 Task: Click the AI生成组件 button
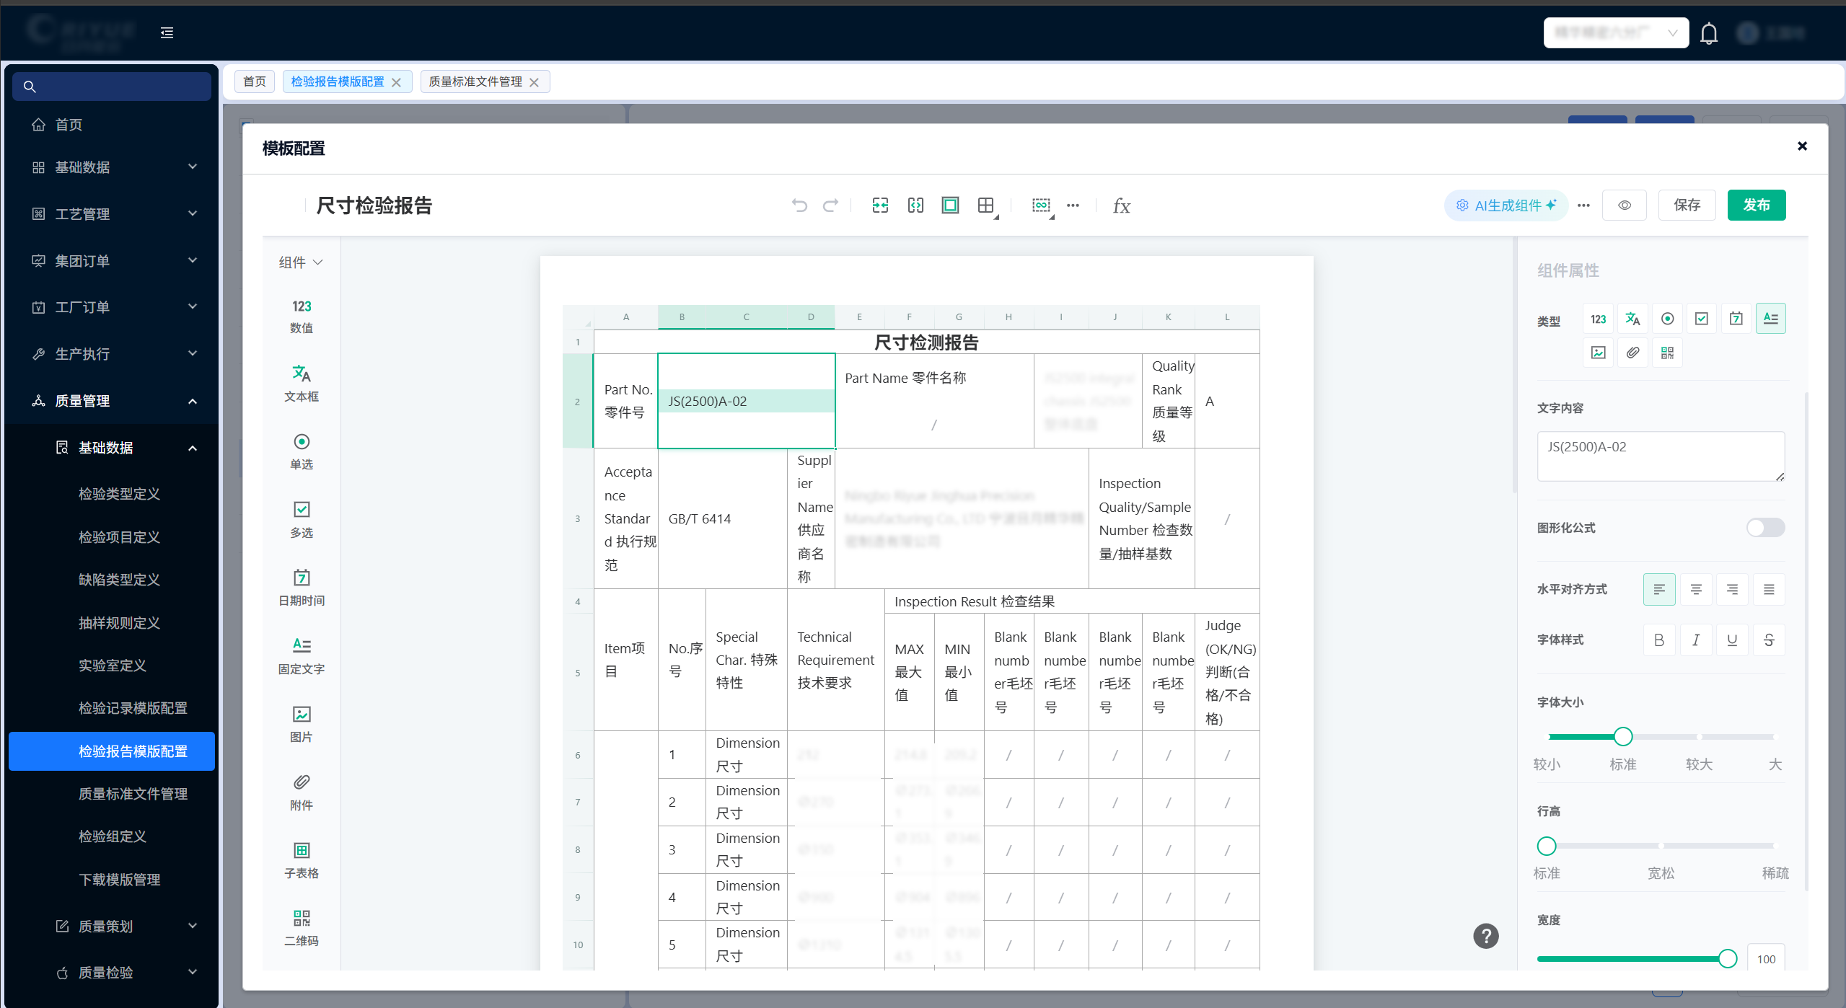coord(1506,205)
